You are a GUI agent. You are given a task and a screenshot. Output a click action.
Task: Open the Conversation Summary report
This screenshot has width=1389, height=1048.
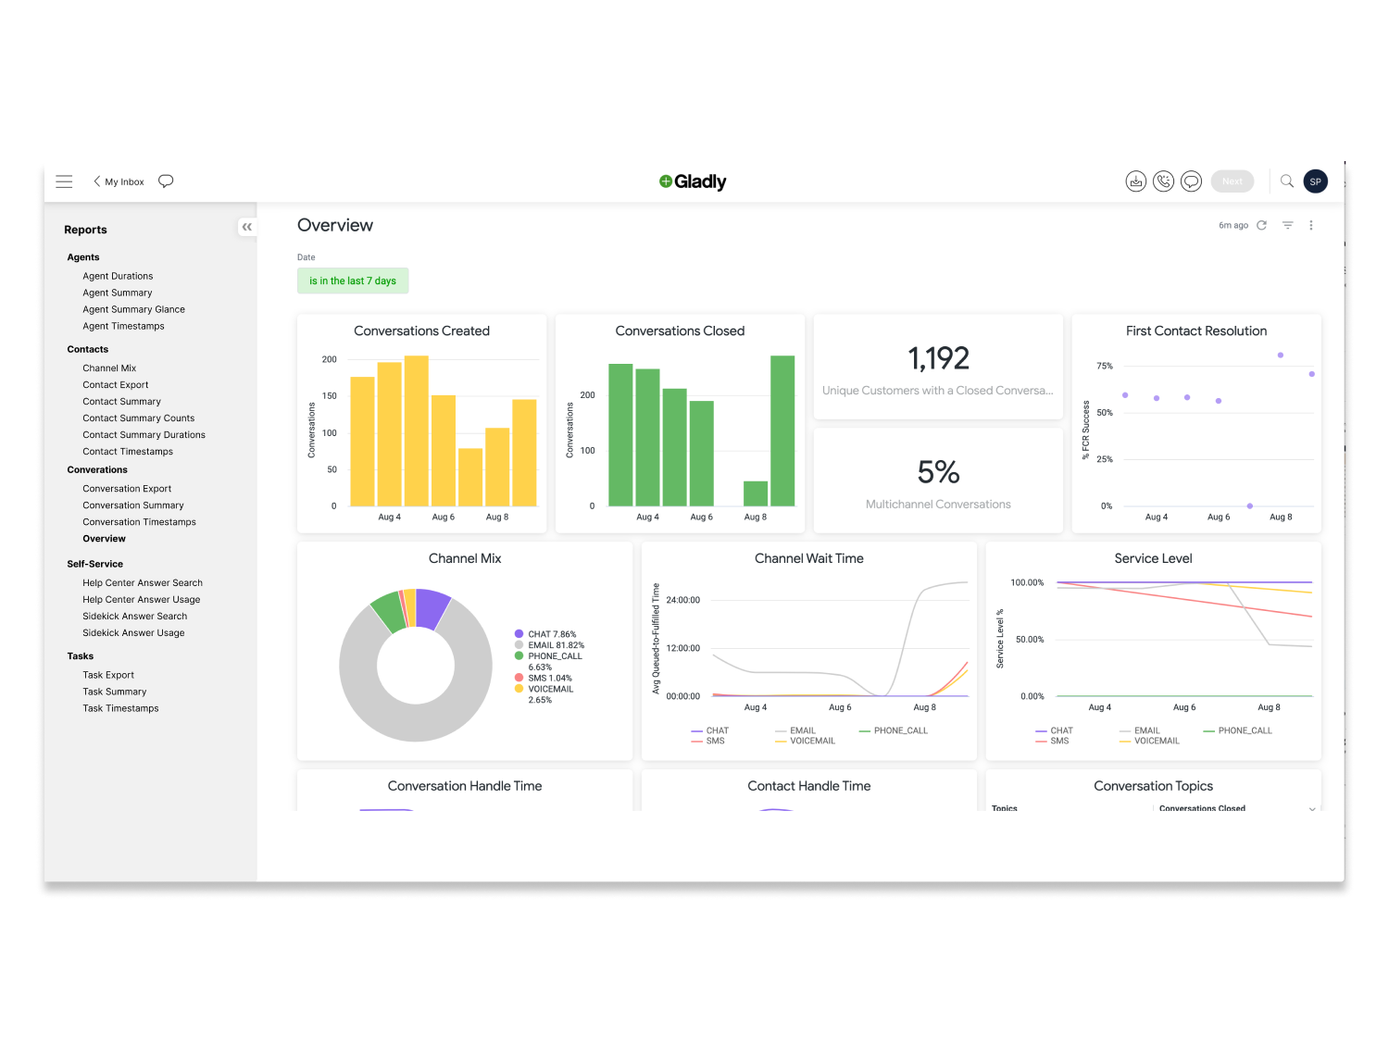tap(133, 505)
